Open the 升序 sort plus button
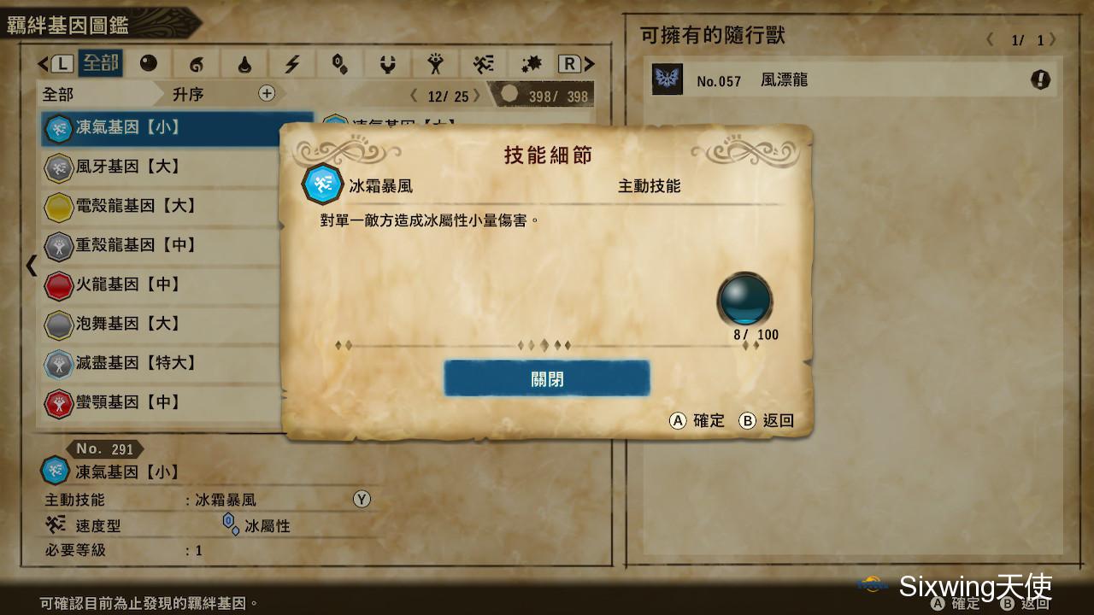Screen dimensions: 1094x615 (267, 93)
